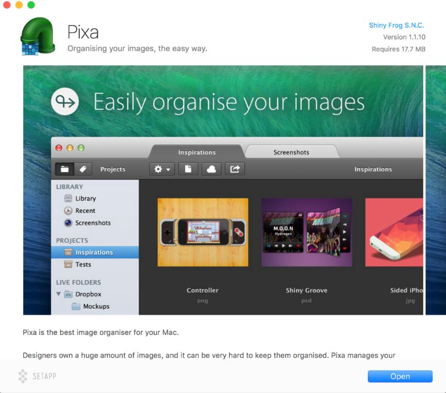The height and width of the screenshot is (393, 446).
Task: Click the png label under Controller
Action: point(203,301)
